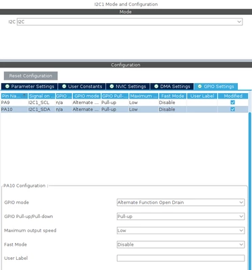Open the I2C mode dropdown
Viewport: 252px width, 270px height.
point(130,22)
